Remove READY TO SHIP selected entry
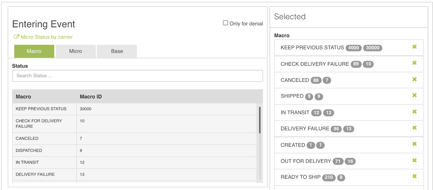The width and height of the screenshot is (433, 190). pyautogui.click(x=414, y=176)
